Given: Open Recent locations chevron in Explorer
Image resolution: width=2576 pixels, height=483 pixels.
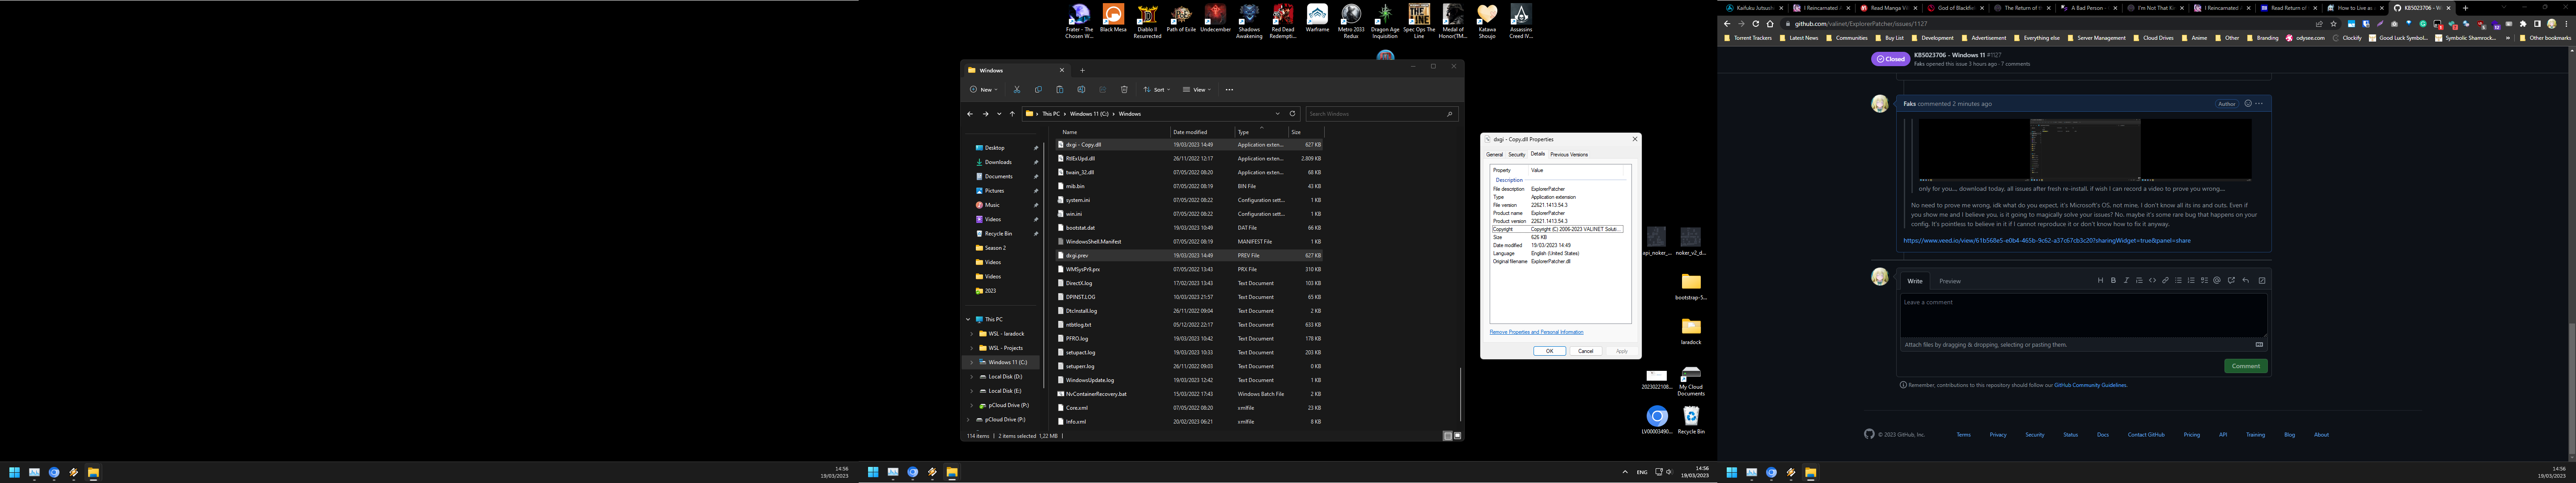Looking at the screenshot, I should 998,114.
